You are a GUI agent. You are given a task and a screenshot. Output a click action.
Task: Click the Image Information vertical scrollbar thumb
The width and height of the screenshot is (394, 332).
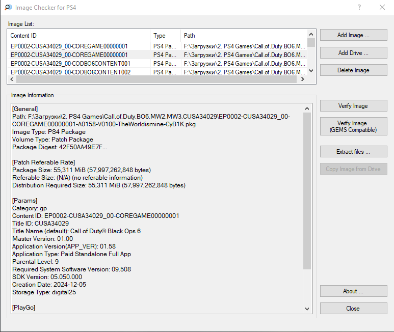(307, 191)
